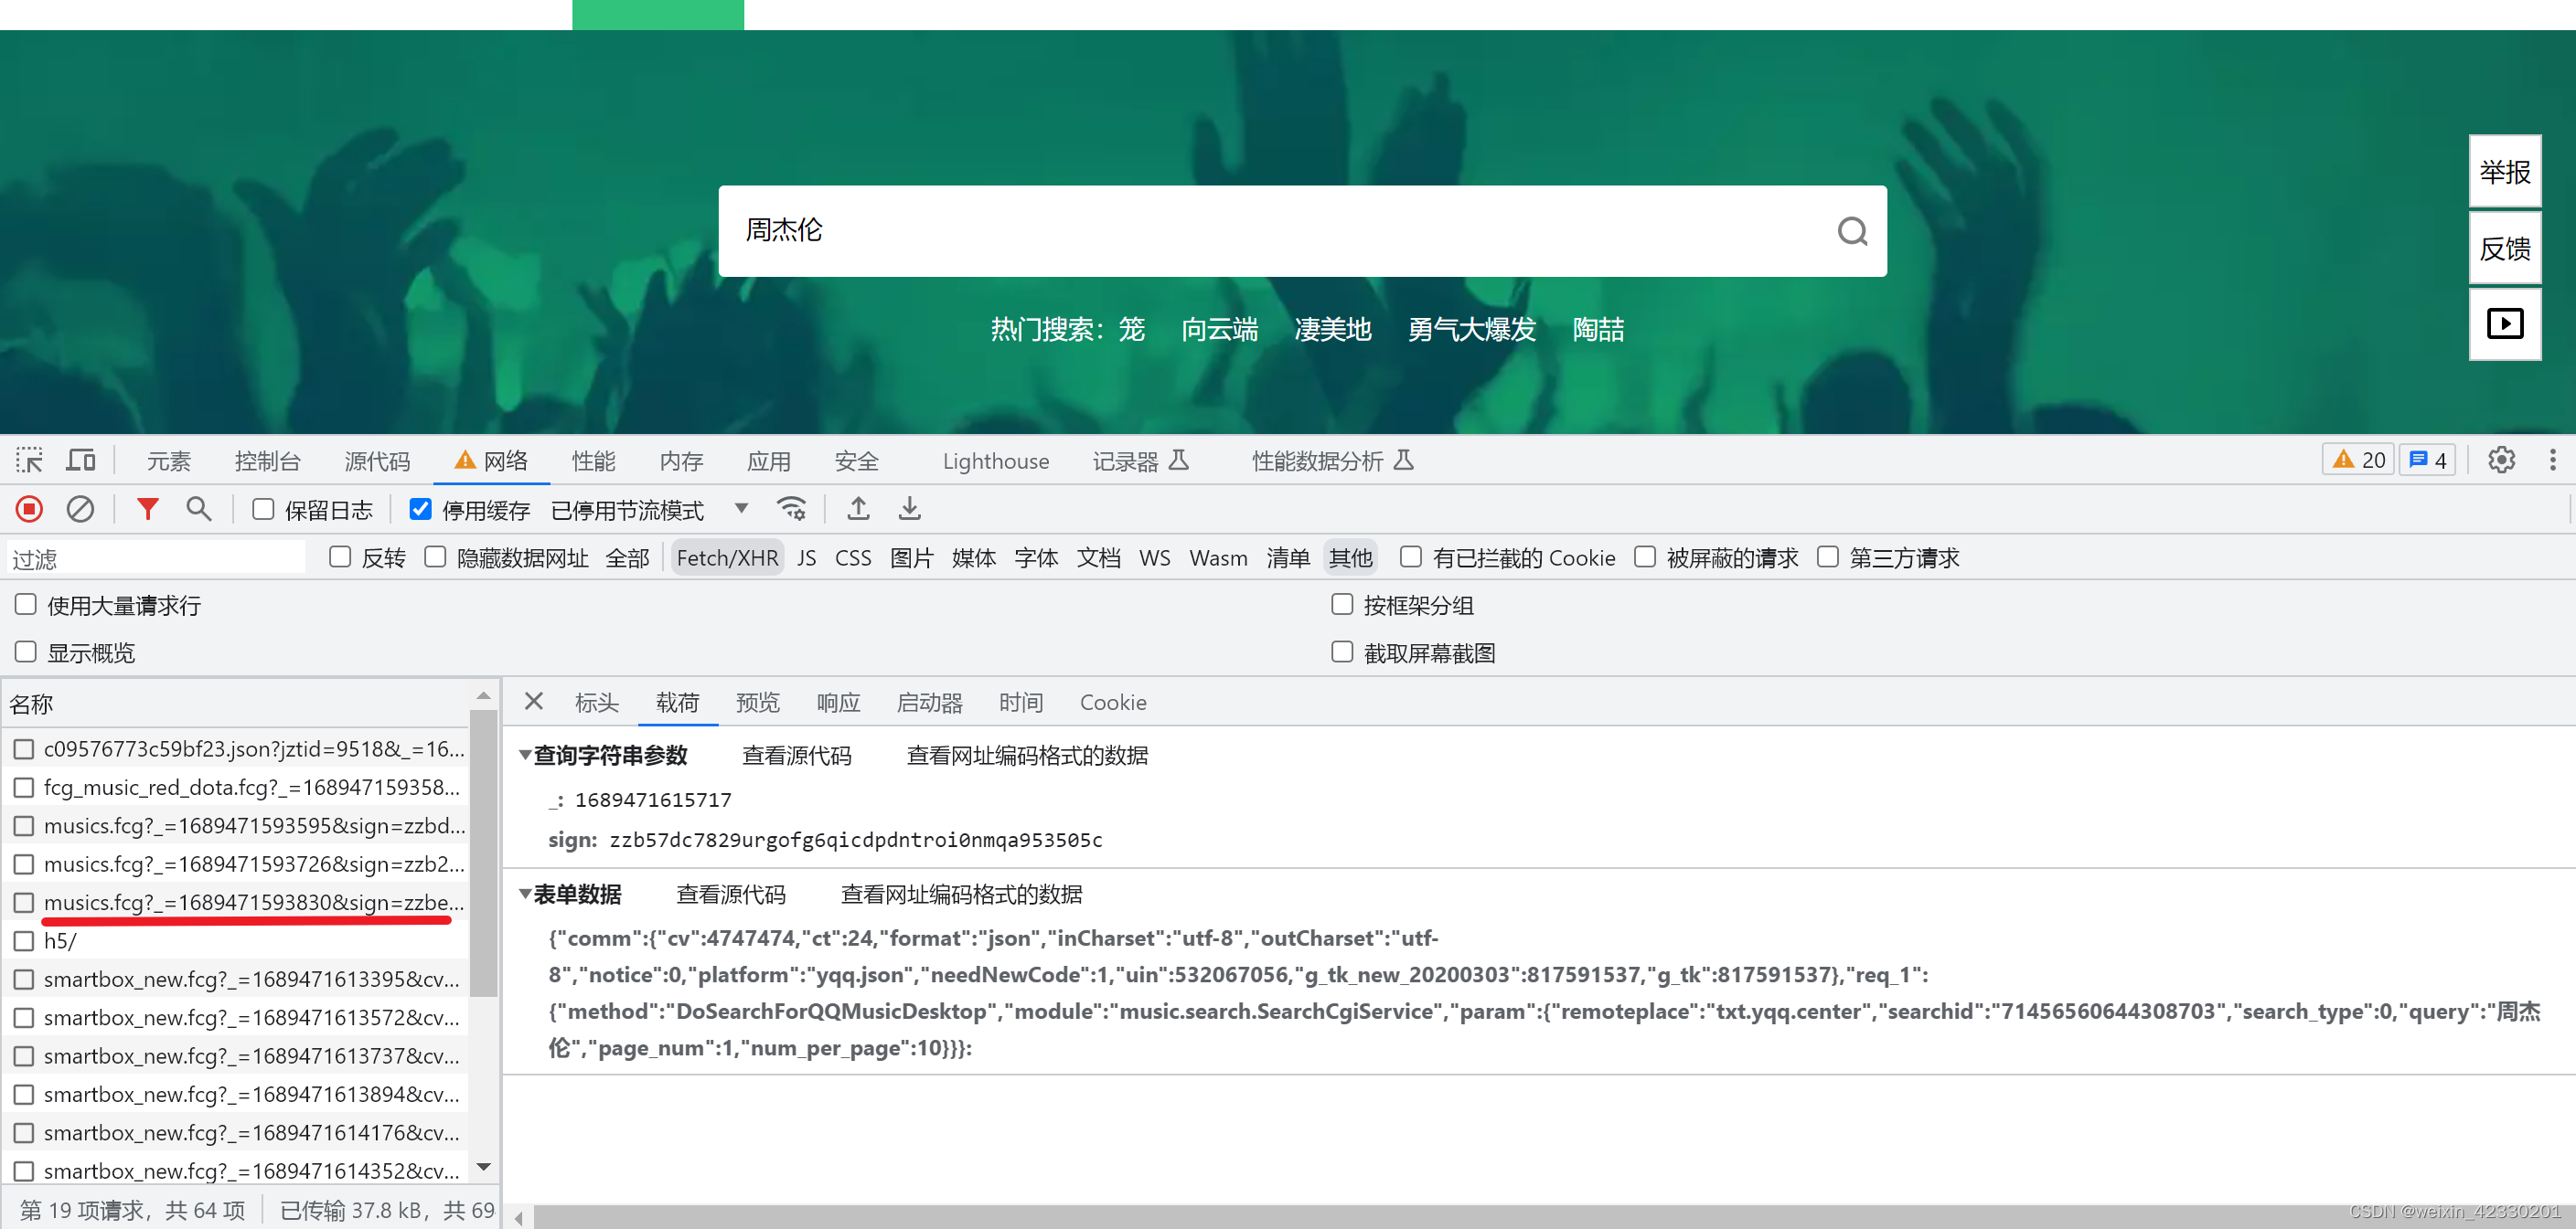Filter requests by Fetch/XHR type
The height and width of the screenshot is (1229, 2576).
(x=727, y=557)
